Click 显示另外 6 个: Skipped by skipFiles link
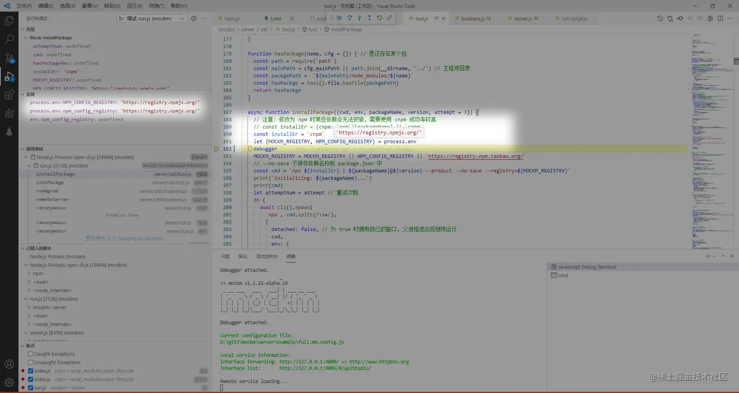The height and width of the screenshot is (393, 739). [x=125, y=239]
